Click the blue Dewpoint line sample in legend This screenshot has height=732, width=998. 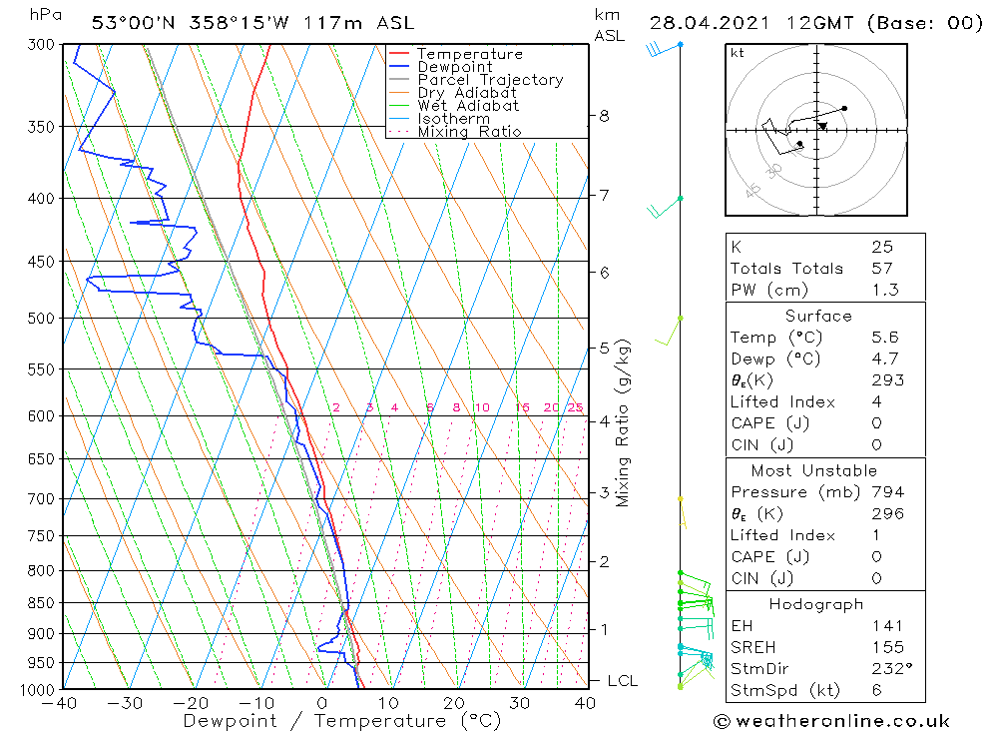click(x=399, y=66)
